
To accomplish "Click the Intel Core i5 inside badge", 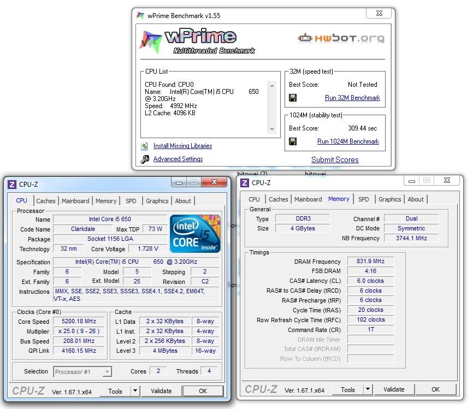I will coord(195,234).
